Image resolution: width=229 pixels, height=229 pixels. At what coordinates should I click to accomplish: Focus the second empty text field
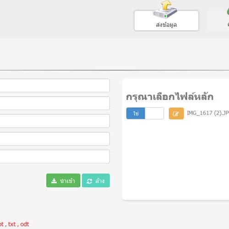click(x=55, y=103)
